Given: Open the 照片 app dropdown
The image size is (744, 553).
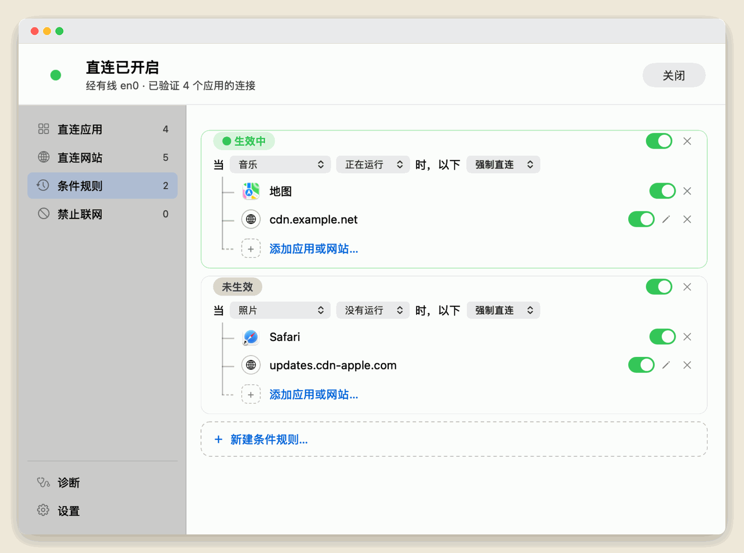Looking at the screenshot, I should (x=280, y=310).
